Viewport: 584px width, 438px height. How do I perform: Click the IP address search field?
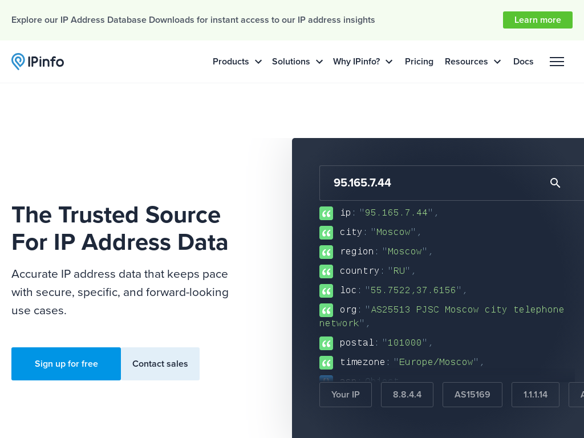[x=452, y=183]
